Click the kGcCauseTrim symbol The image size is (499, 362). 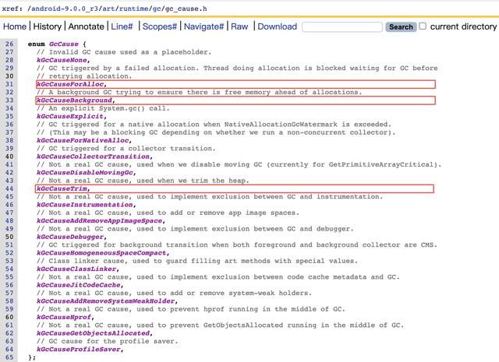click(62, 188)
